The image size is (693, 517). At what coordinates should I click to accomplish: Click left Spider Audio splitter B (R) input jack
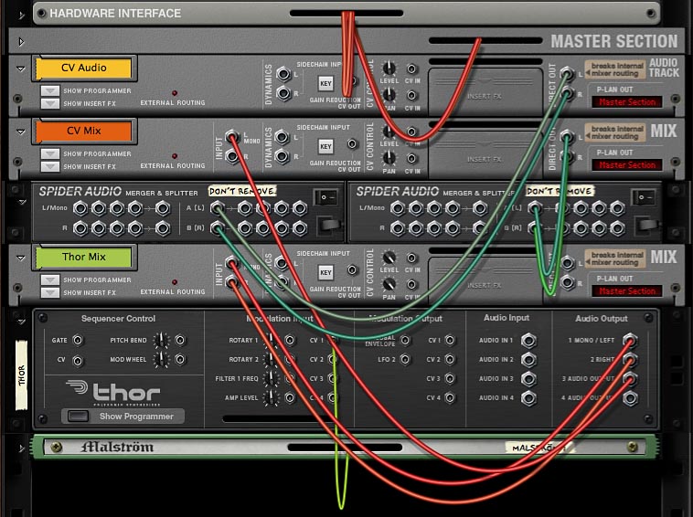217,227
